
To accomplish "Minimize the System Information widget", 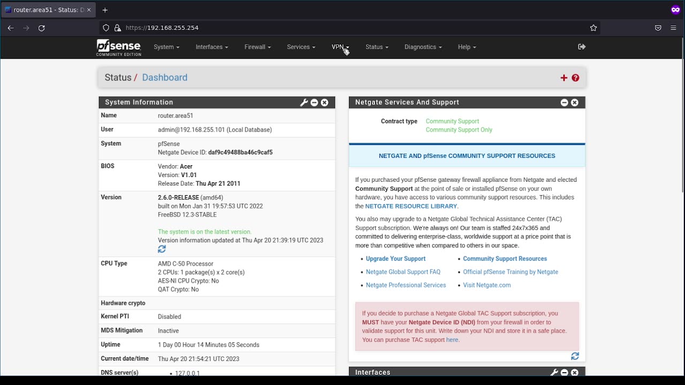I will click(314, 103).
